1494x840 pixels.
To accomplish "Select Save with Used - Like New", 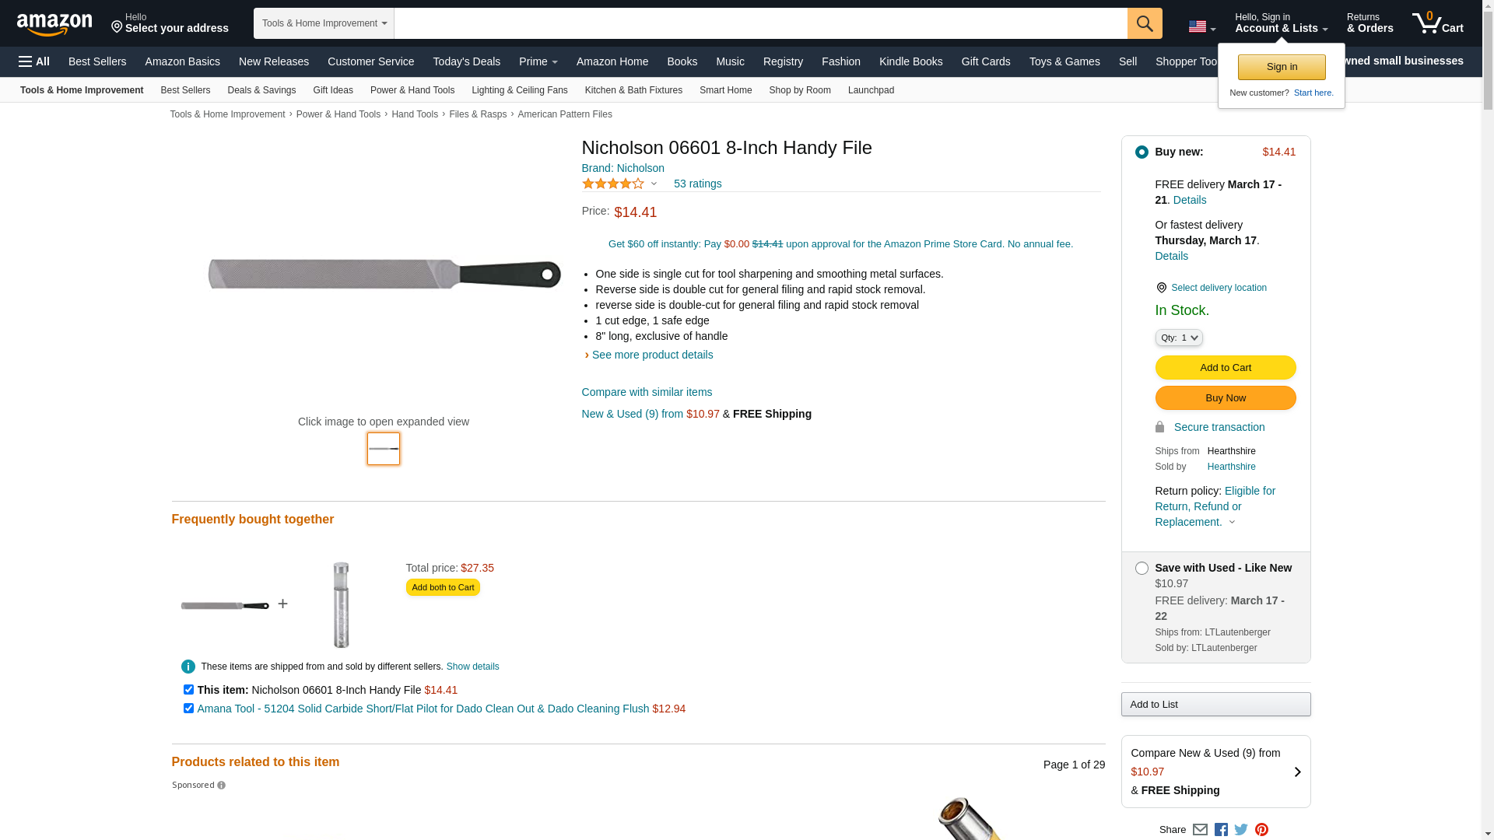I will [1142, 569].
